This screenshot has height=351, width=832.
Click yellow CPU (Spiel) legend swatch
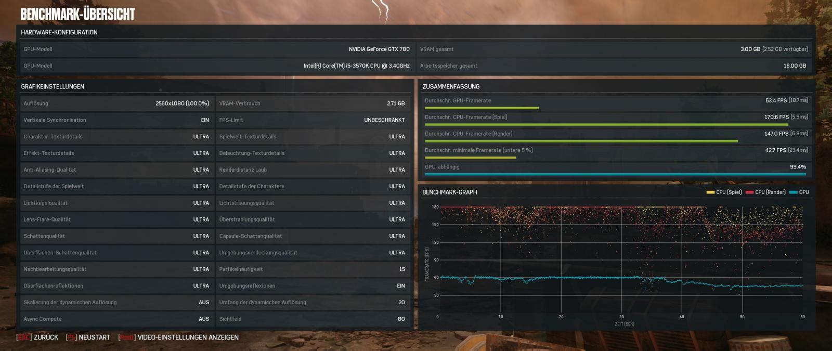tap(710, 192)
